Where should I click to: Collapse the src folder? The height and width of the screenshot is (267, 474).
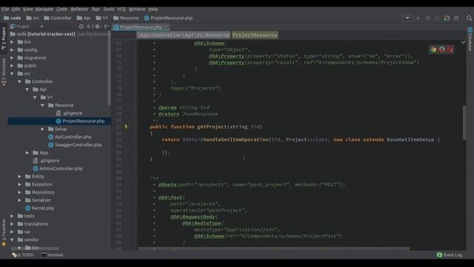12,73
